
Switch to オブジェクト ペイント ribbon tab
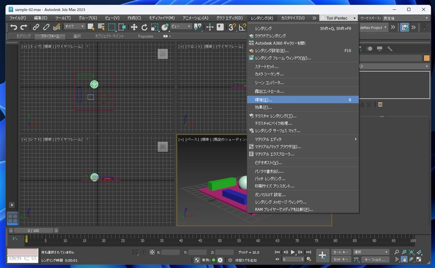coord(109,36)
